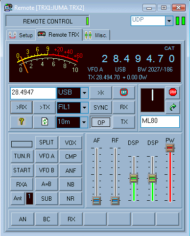The image size is (190, 236).
Task: Click the TUN.R button
Action: pyautogui.click(x=22, y=156)
